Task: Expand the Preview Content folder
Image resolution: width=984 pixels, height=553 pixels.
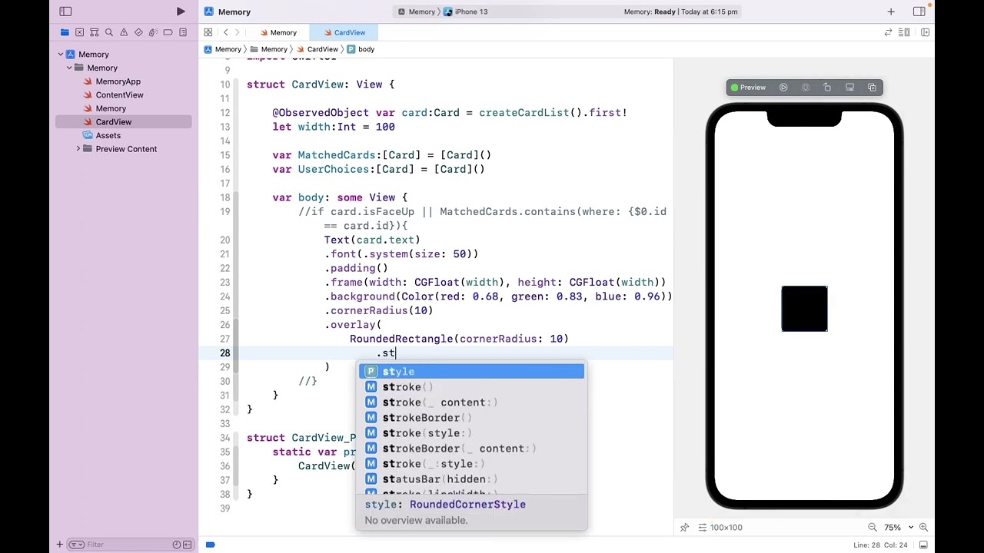Action: [78, 149]
